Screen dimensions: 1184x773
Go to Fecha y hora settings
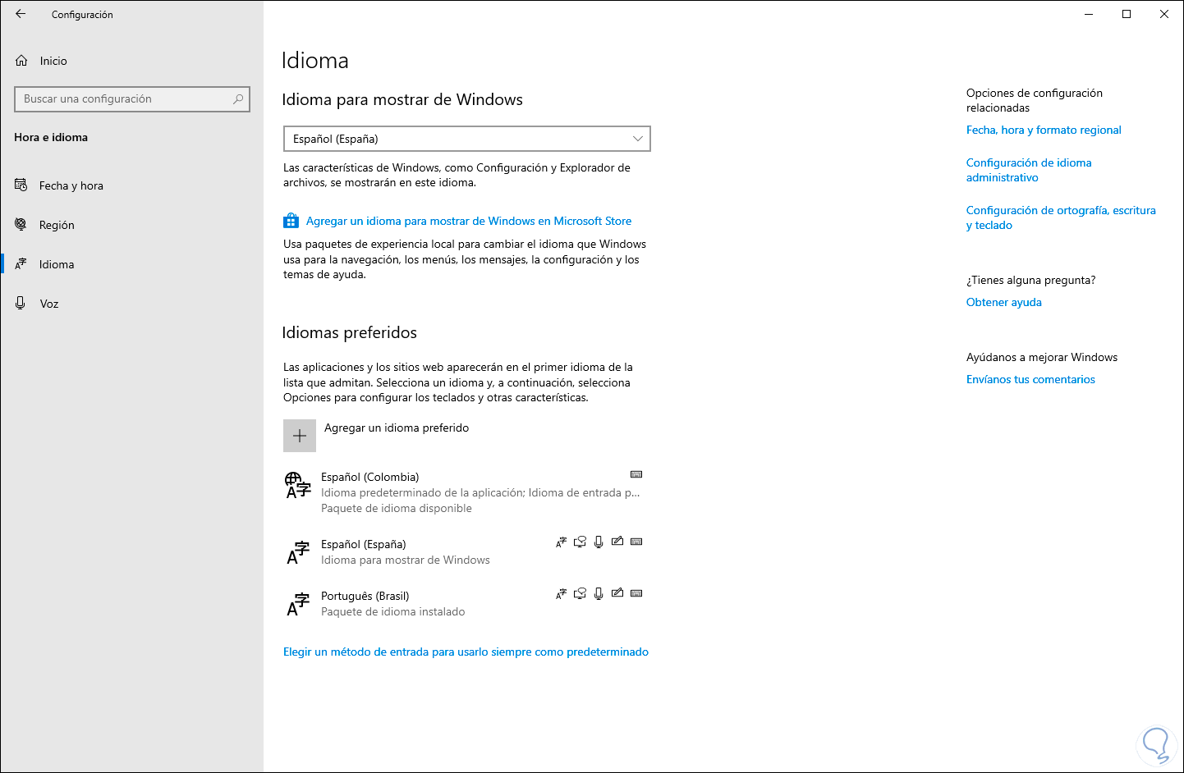point(71,185)
